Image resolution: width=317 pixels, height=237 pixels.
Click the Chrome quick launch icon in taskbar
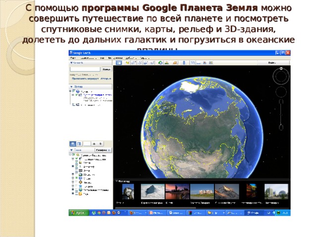click(x=99, y=213)
